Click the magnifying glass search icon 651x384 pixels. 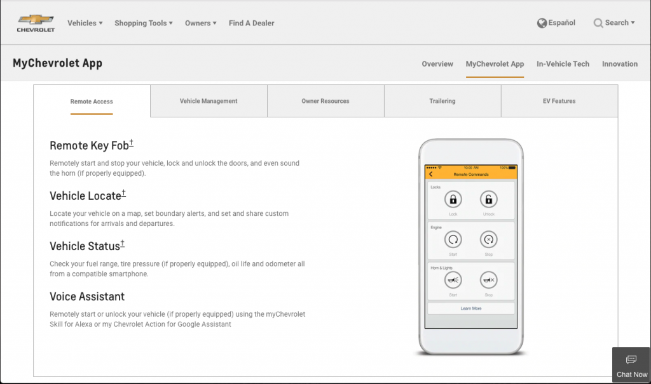(x=598, y=23)
